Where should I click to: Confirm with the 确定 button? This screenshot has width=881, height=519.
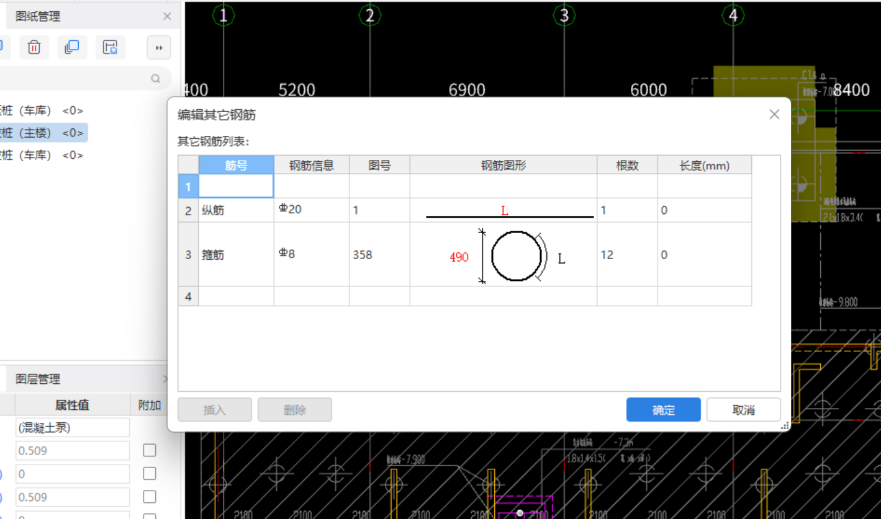pos(664,410)
